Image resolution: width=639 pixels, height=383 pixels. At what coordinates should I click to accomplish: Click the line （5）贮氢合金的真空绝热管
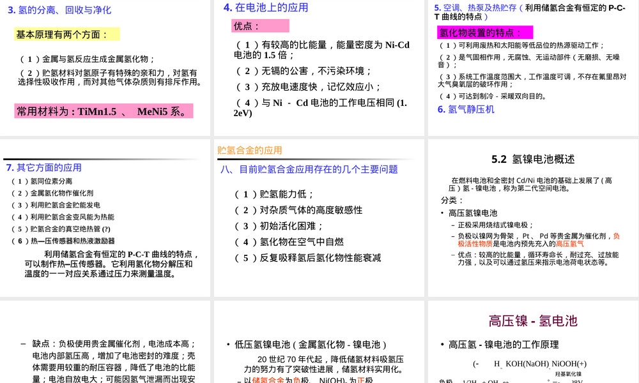point(61,229)
